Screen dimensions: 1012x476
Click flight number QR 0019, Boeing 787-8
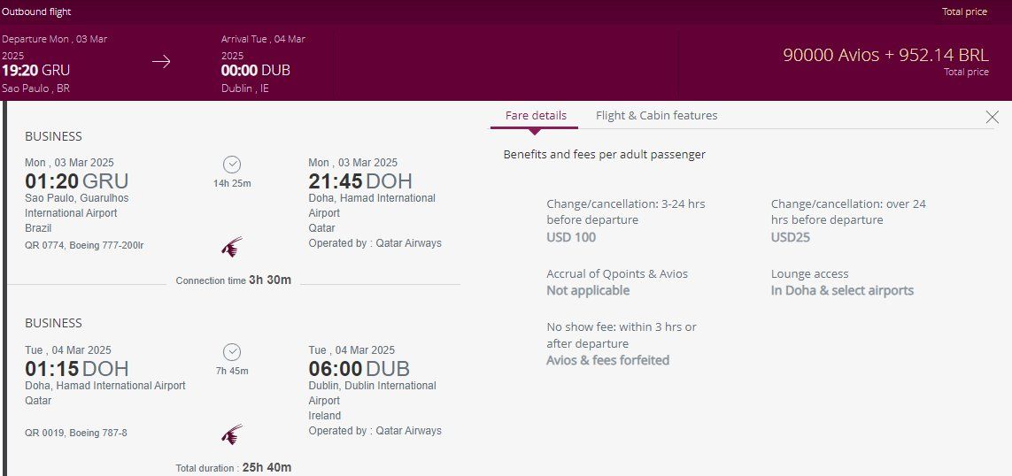tap(77, 433)
